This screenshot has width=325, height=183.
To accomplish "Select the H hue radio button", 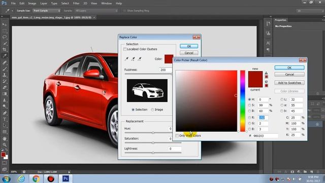I will click(249, 100).
